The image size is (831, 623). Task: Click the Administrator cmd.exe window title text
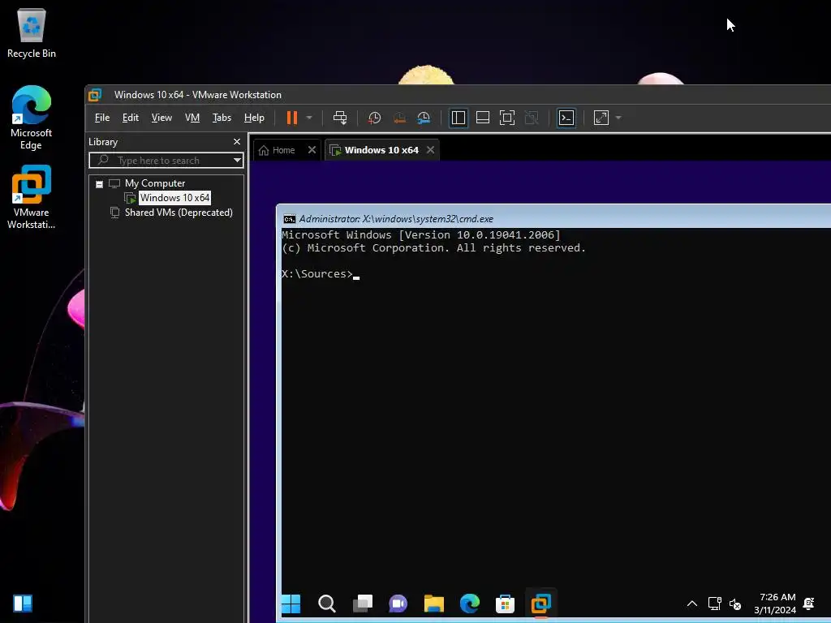click(x=396, y=219)
